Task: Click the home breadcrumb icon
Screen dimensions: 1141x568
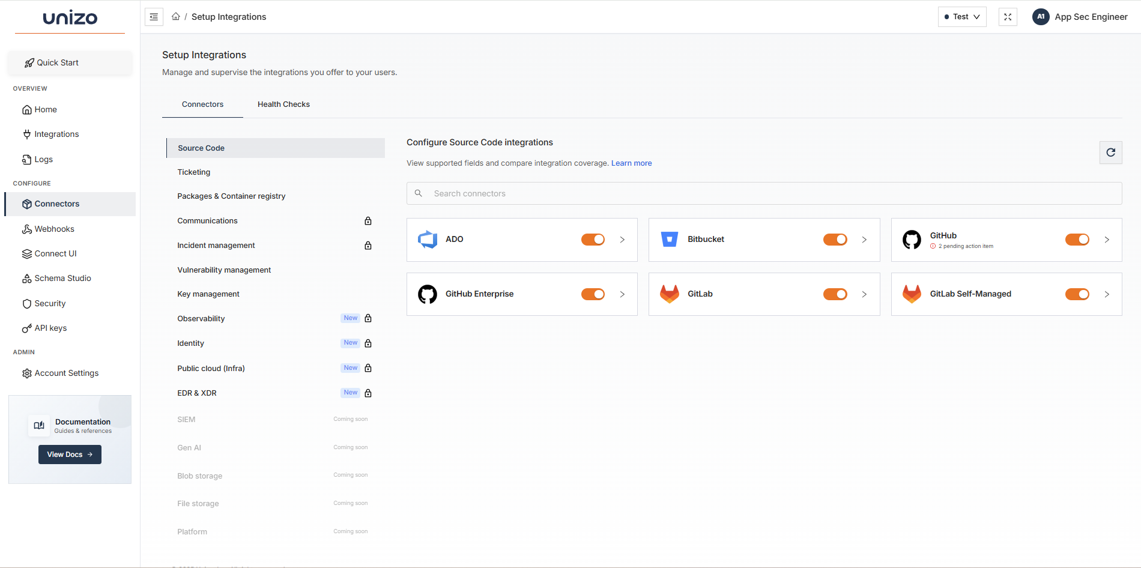Action: click(176, 17)
